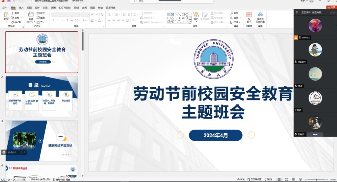
Task: Toggle Italic text formatting
Action: point(58,20)
